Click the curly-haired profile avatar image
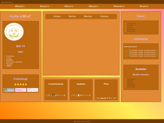 [14, 32]
